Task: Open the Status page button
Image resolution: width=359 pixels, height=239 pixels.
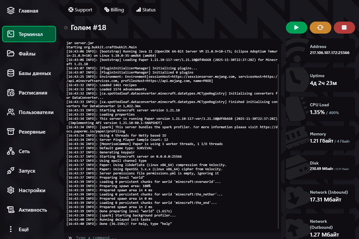Action: tap(146, 10)
